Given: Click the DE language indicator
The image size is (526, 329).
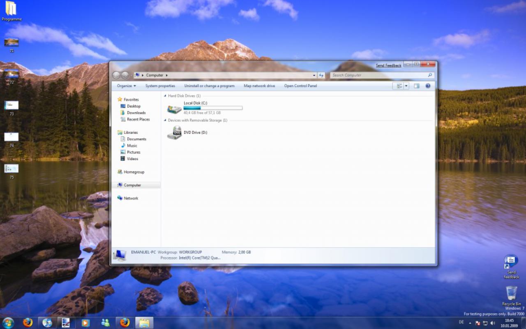Looking at the screenshot, I should pyautogui.click(x=461, y=322).
